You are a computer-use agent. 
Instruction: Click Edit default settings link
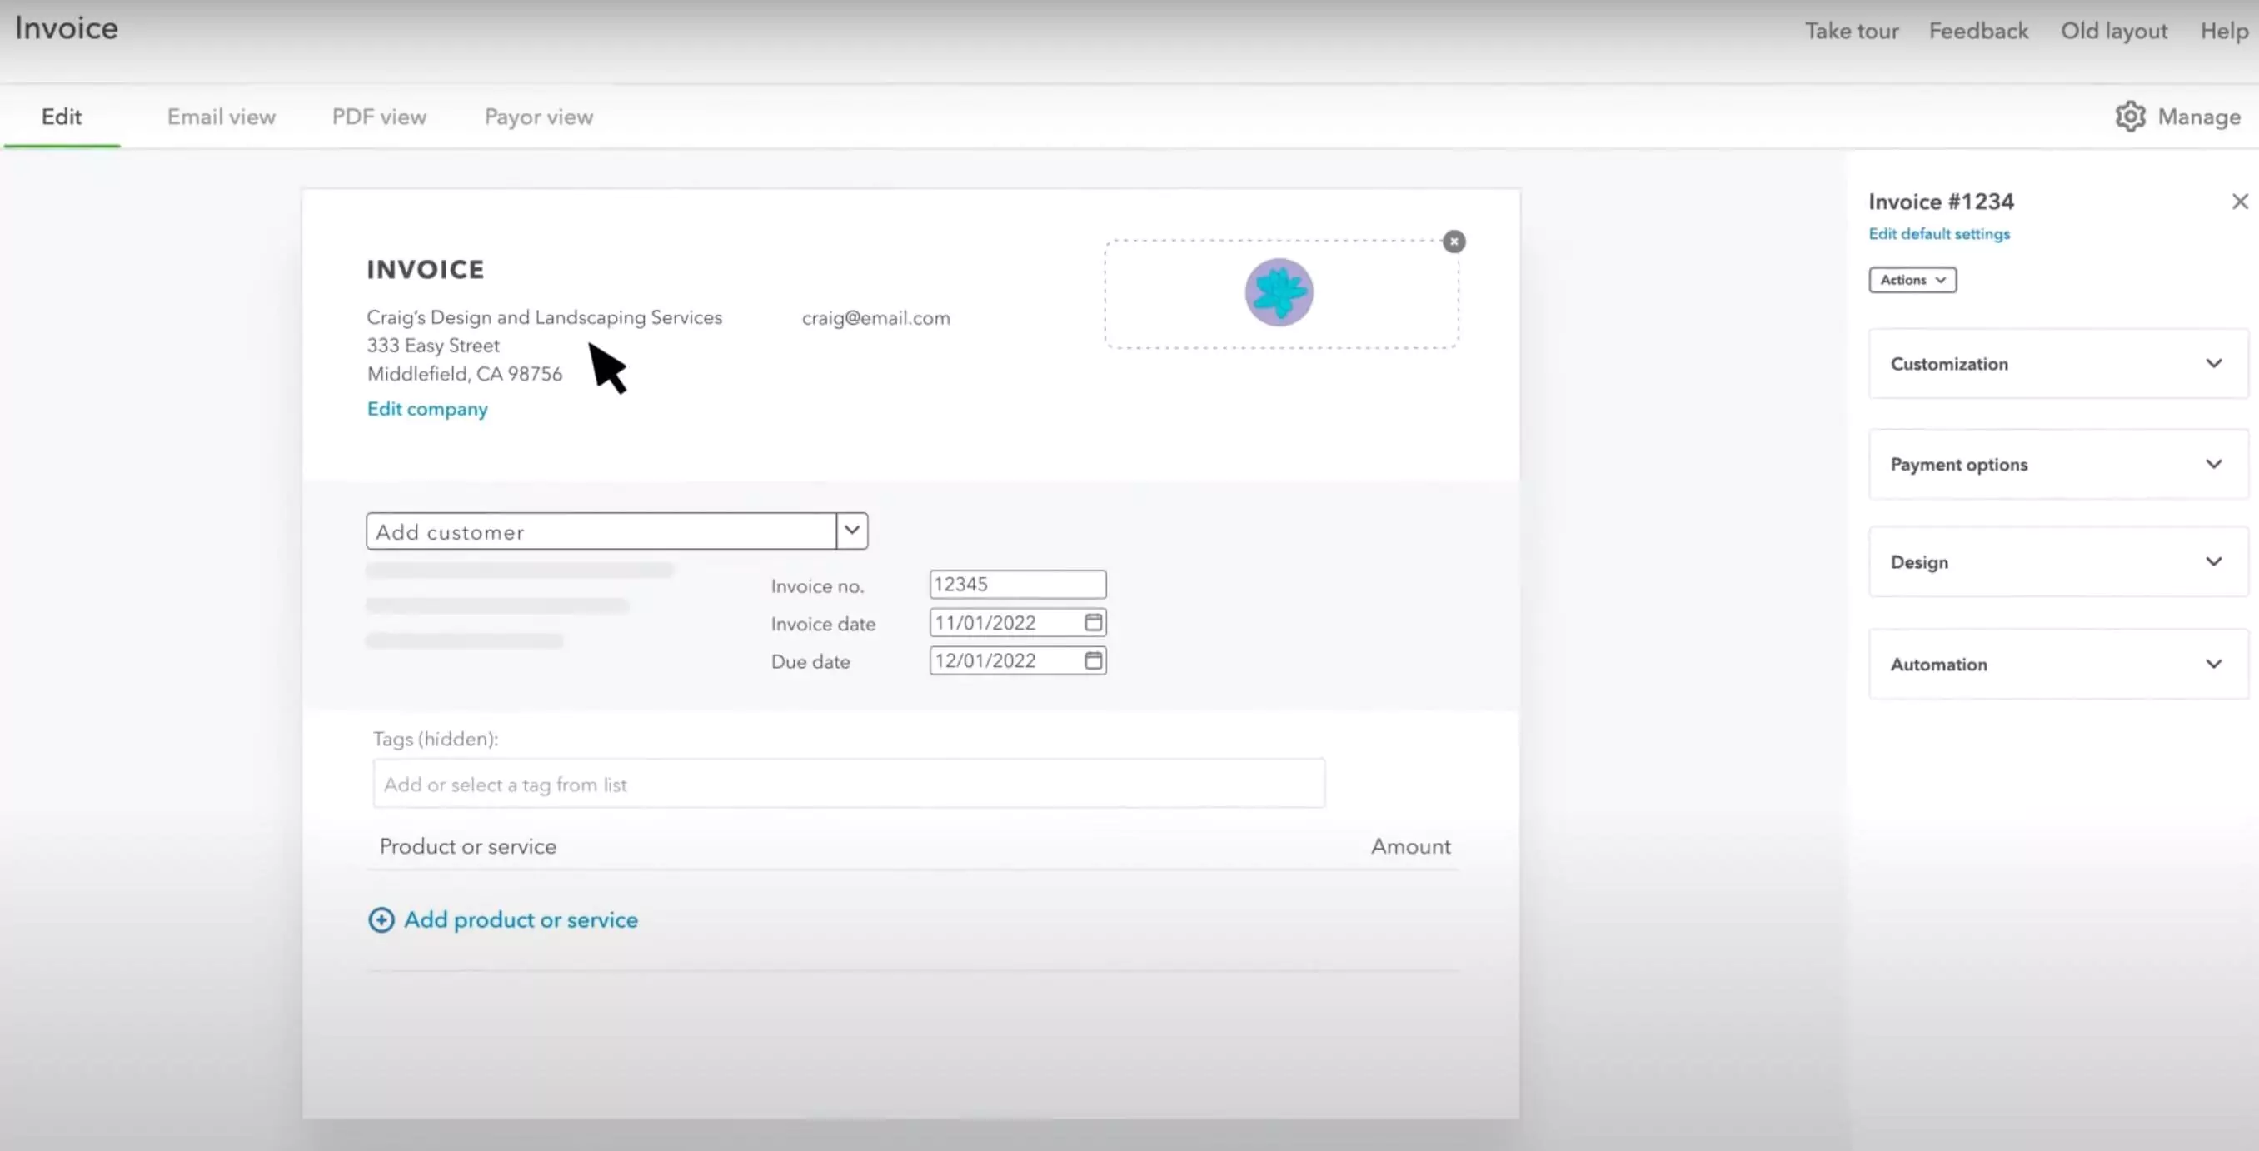1939,234
